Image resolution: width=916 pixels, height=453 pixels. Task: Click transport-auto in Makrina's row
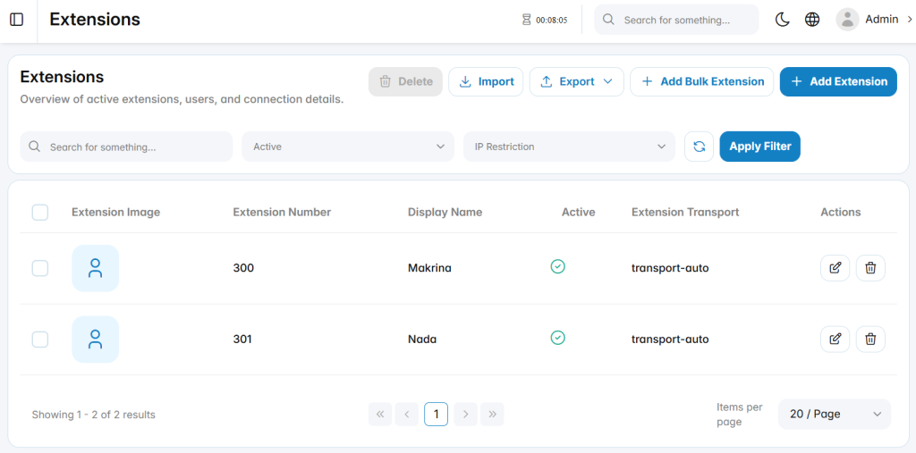pyautogui.click(x=670, y=269)
